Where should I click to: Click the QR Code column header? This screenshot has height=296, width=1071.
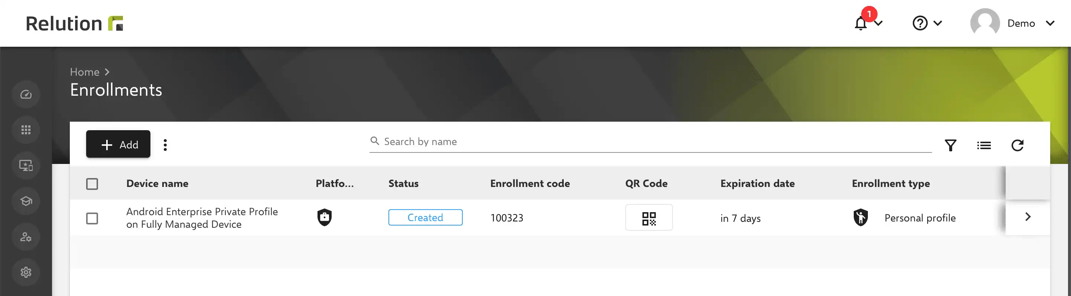click(x=646, y=184)
